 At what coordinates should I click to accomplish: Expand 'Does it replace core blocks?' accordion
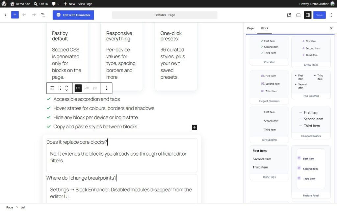pos(77,142)
